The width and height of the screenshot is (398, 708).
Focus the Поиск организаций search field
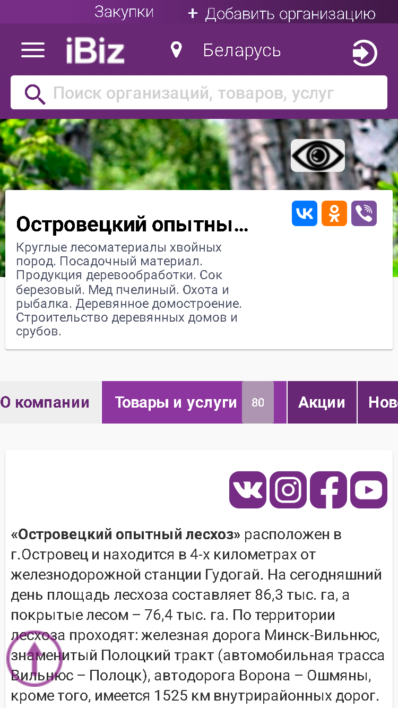[x=199, y=93]
